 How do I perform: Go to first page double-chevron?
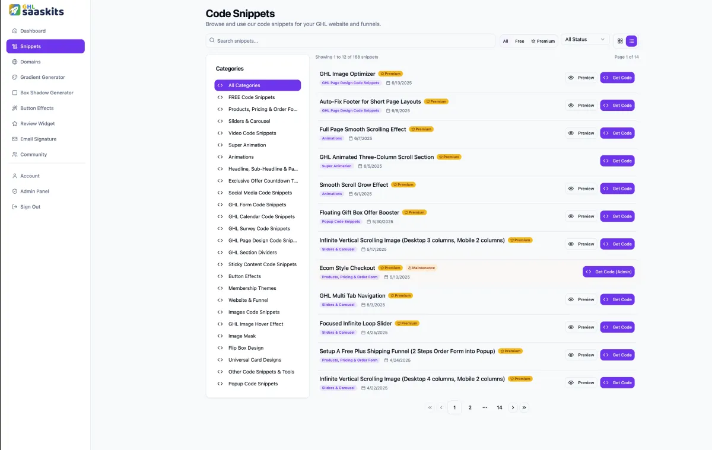pyautogui.click(x=430, y=407)
